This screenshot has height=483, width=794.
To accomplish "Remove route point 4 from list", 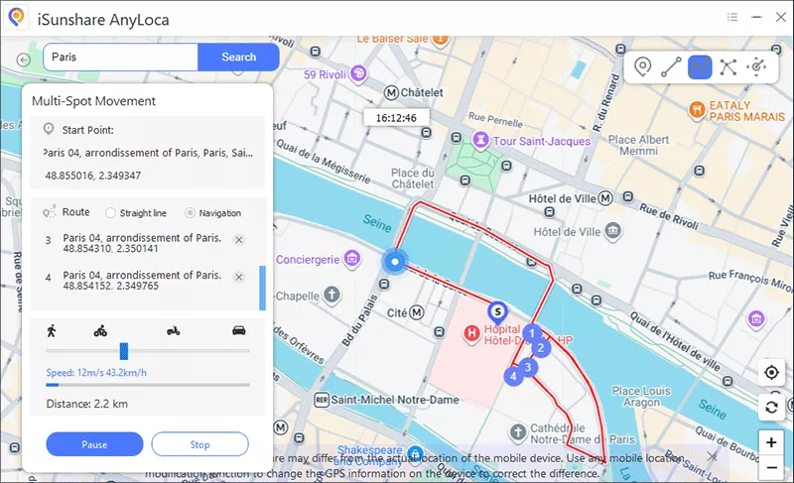I will [238, 277].
